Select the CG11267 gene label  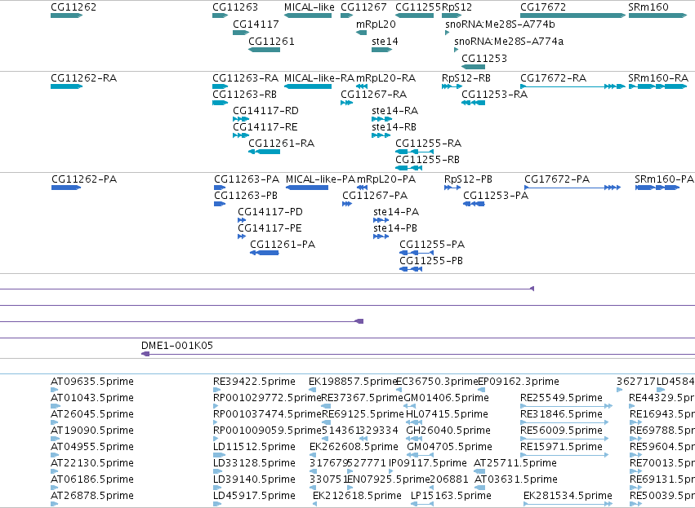pos(363,7)
